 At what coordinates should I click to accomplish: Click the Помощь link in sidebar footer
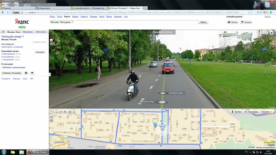(x=16, y=79)
